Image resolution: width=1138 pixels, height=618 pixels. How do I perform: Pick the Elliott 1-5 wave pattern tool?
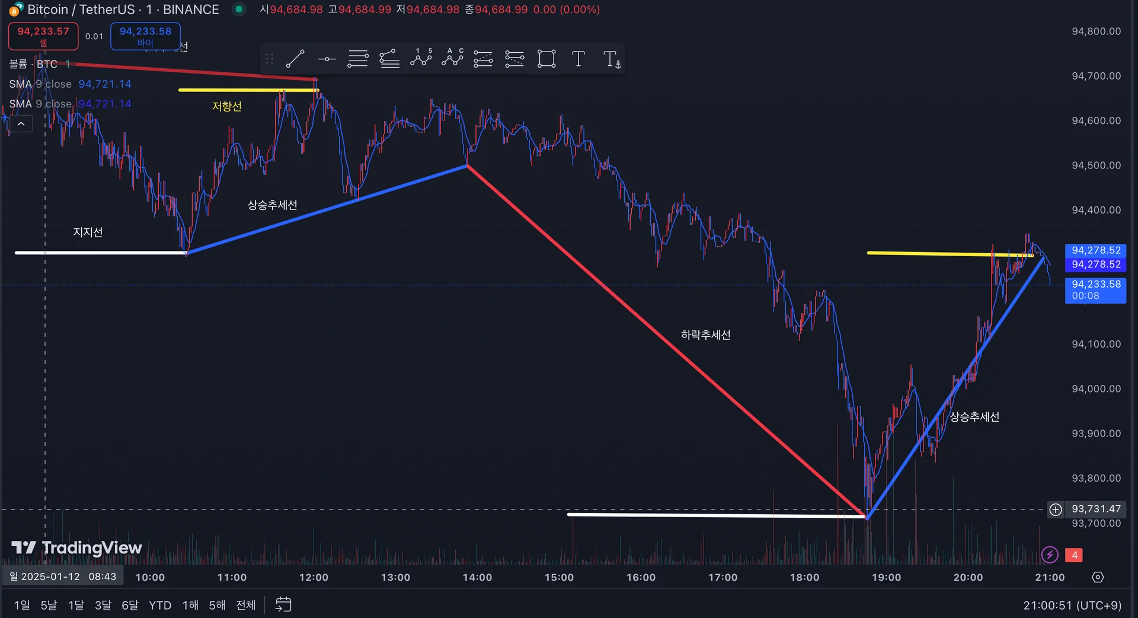pyautogui.click(x=421, y=59)
